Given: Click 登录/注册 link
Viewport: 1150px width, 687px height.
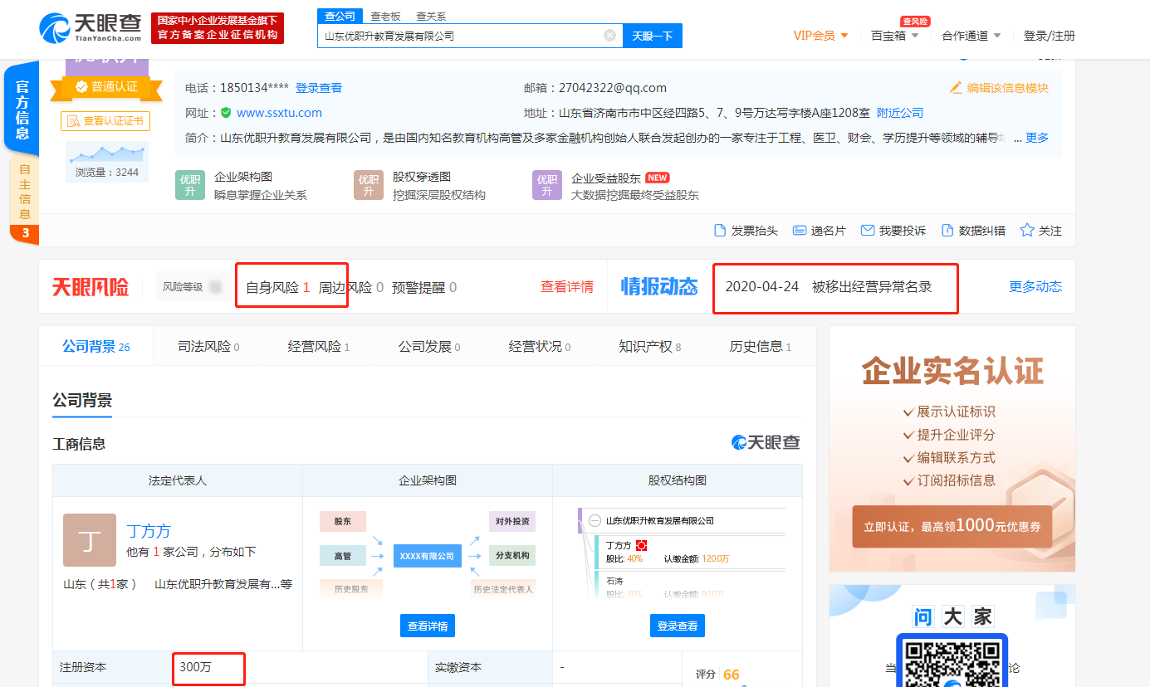Looking at the screenshot, I should coord(1049,36).
